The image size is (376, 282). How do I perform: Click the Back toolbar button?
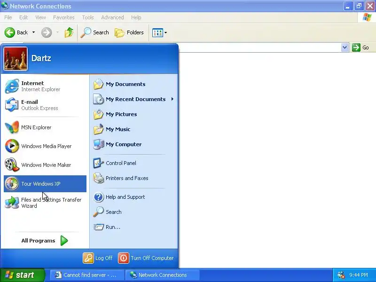[16, 32]
